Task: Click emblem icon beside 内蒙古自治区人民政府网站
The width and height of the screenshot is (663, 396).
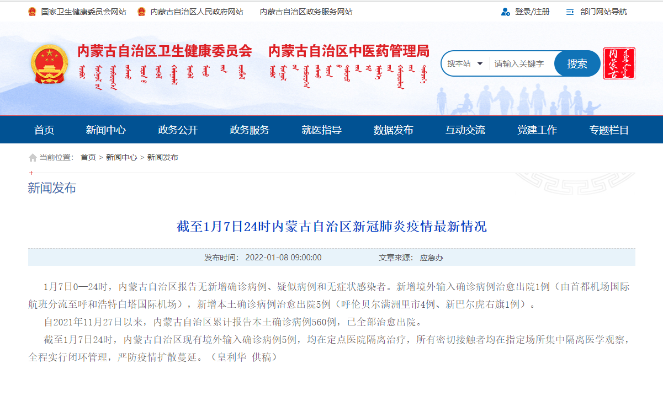Action: [142, 12]
